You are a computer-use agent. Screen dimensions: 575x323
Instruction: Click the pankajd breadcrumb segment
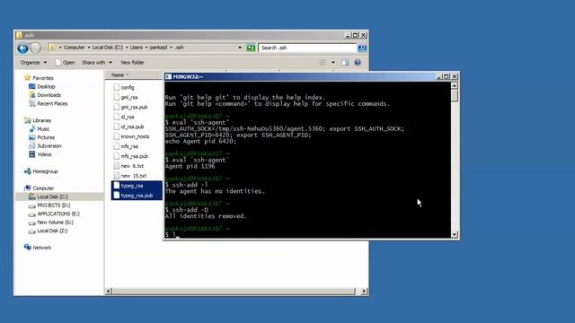158,48
